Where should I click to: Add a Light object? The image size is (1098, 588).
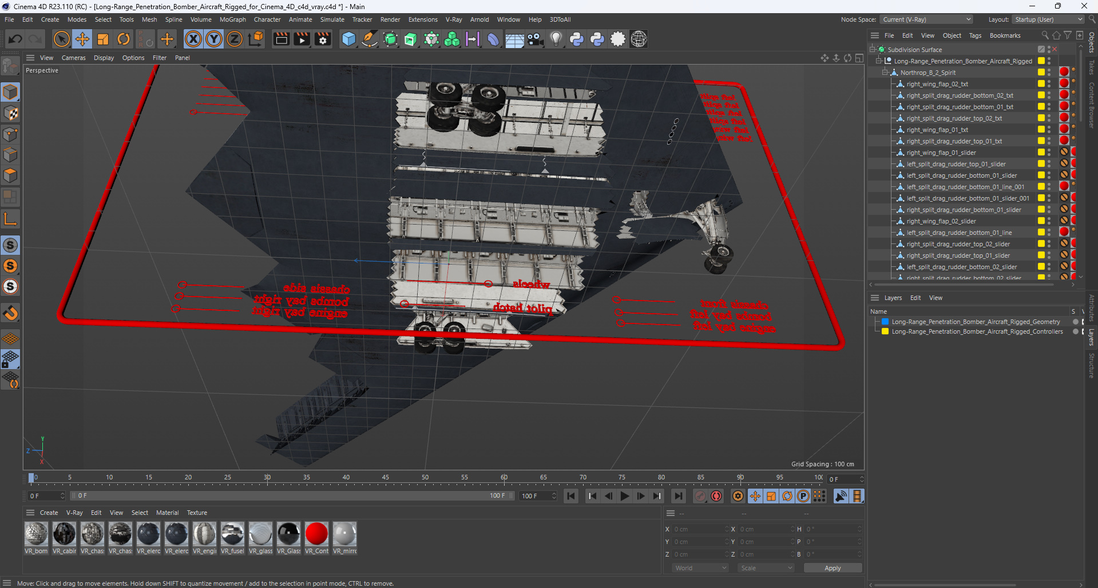click(556, 39)
